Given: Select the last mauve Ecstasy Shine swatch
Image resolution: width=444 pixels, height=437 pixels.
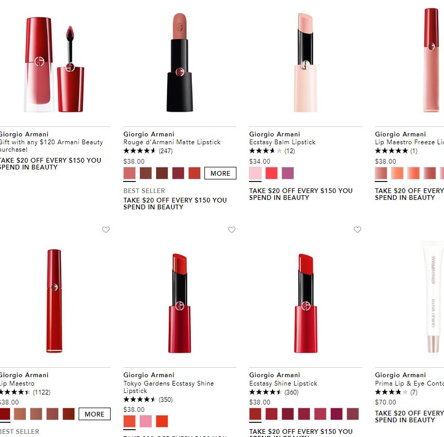Looking at the screenshot, I should 353,414.
